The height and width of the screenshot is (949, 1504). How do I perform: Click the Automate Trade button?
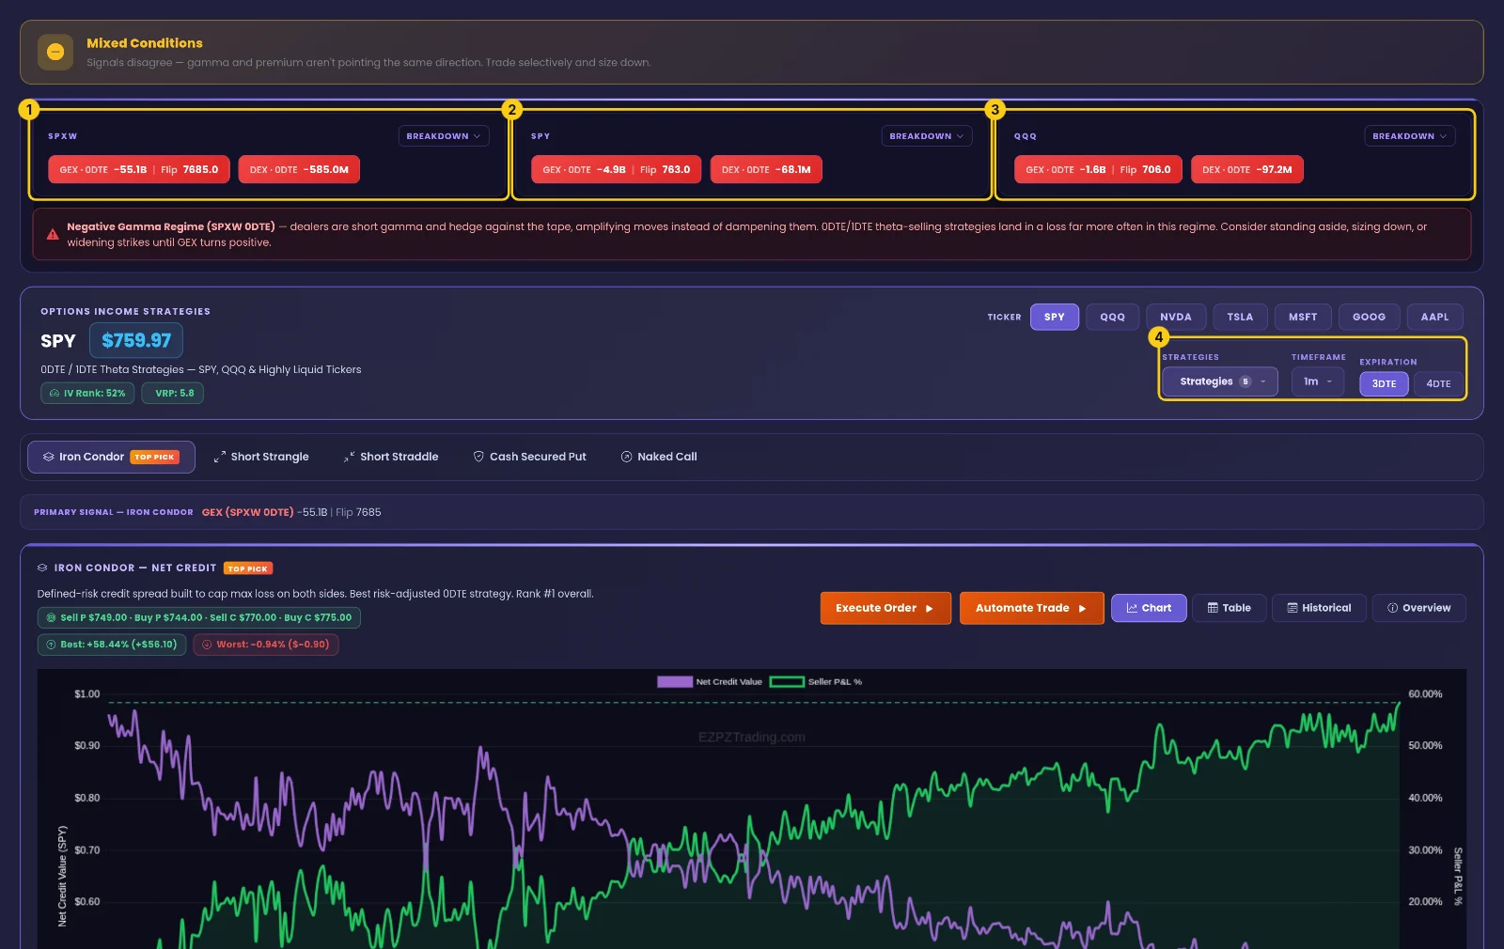click(1031, 608)
